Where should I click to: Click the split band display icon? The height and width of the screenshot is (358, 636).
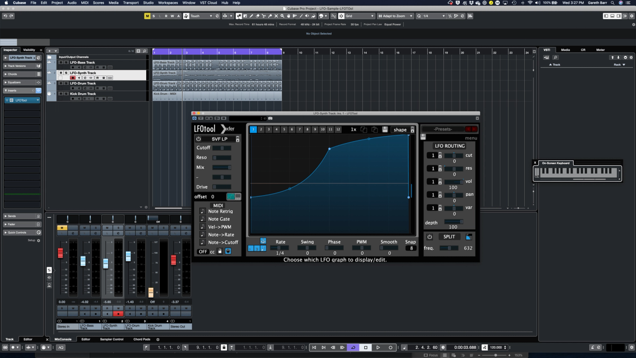coord(468,237)
